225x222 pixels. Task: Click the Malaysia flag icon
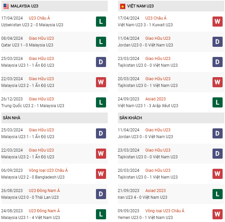[x=6, y=6]
